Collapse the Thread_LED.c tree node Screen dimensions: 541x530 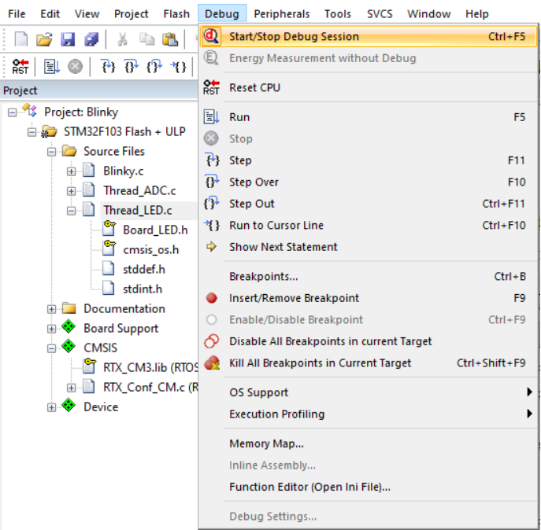coord(71,210)
